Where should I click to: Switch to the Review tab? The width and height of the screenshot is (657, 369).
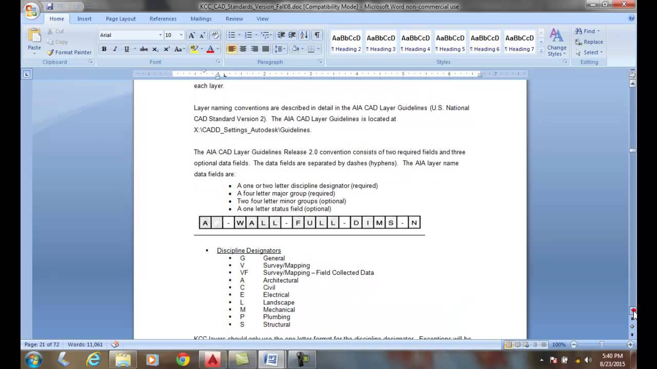[234, 18]
